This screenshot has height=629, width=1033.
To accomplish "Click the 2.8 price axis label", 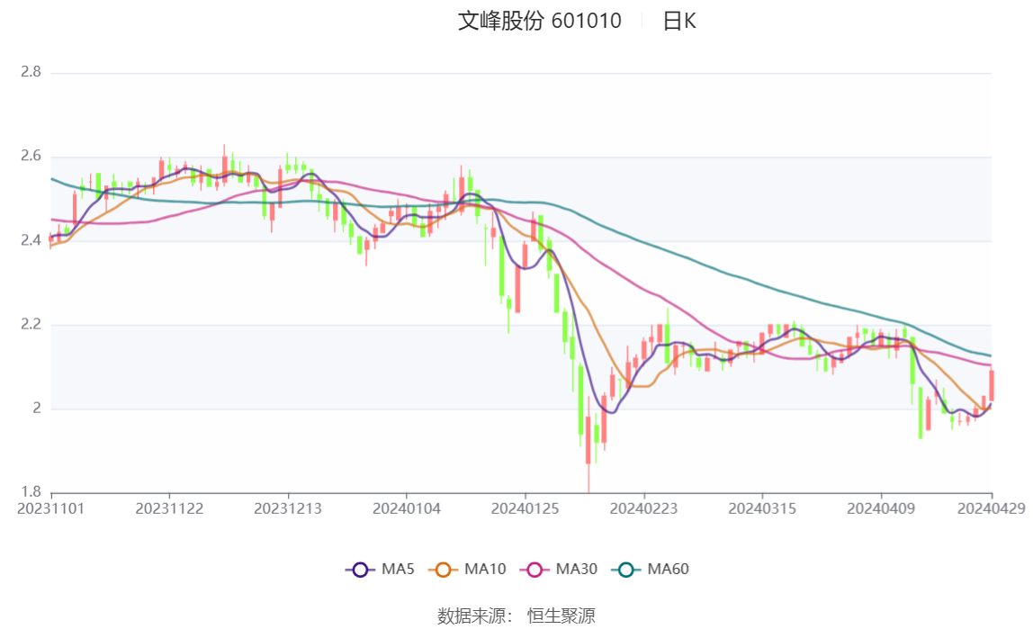I will tap(31, 72).
